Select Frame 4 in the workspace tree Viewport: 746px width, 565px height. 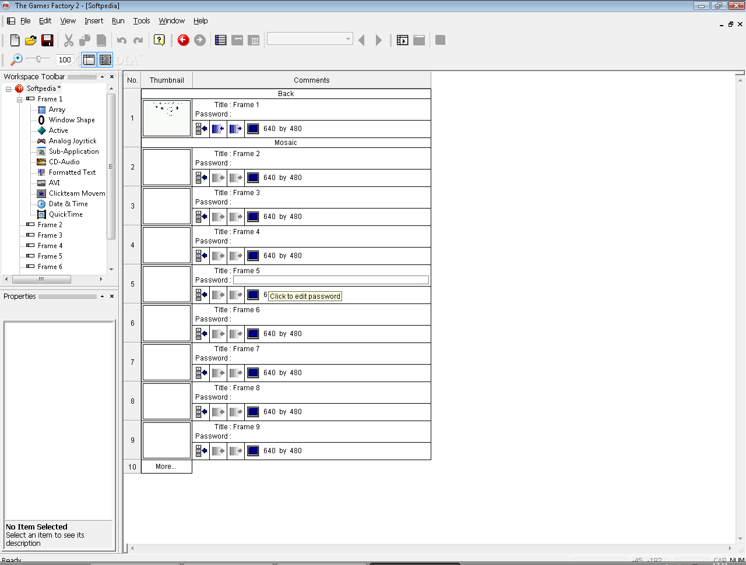tap(50, 246)
